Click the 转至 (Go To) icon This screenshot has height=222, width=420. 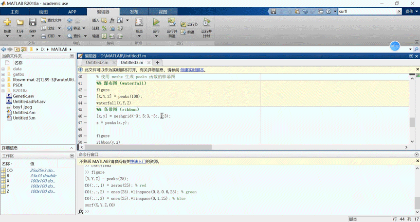coord(70,28)
